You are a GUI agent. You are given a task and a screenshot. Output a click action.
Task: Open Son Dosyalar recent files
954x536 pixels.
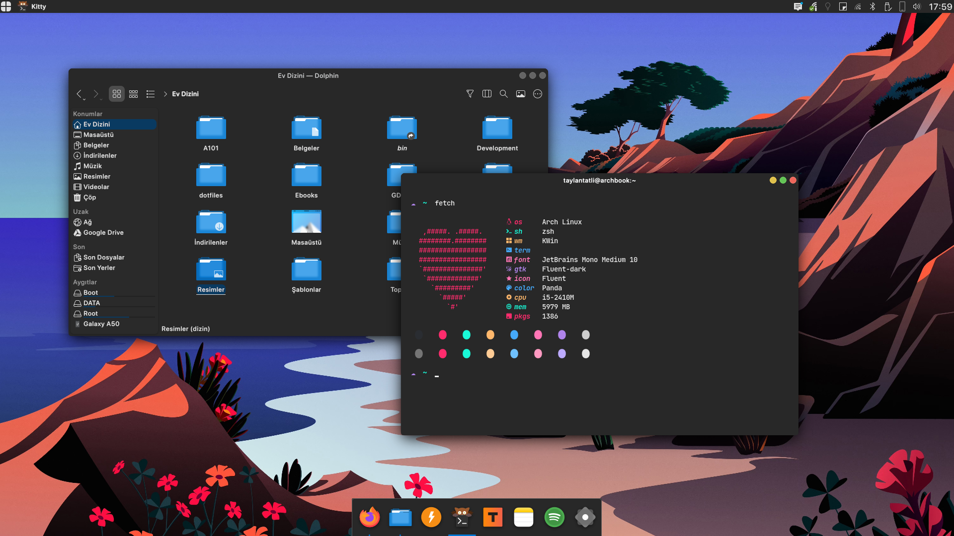(114, 258)
